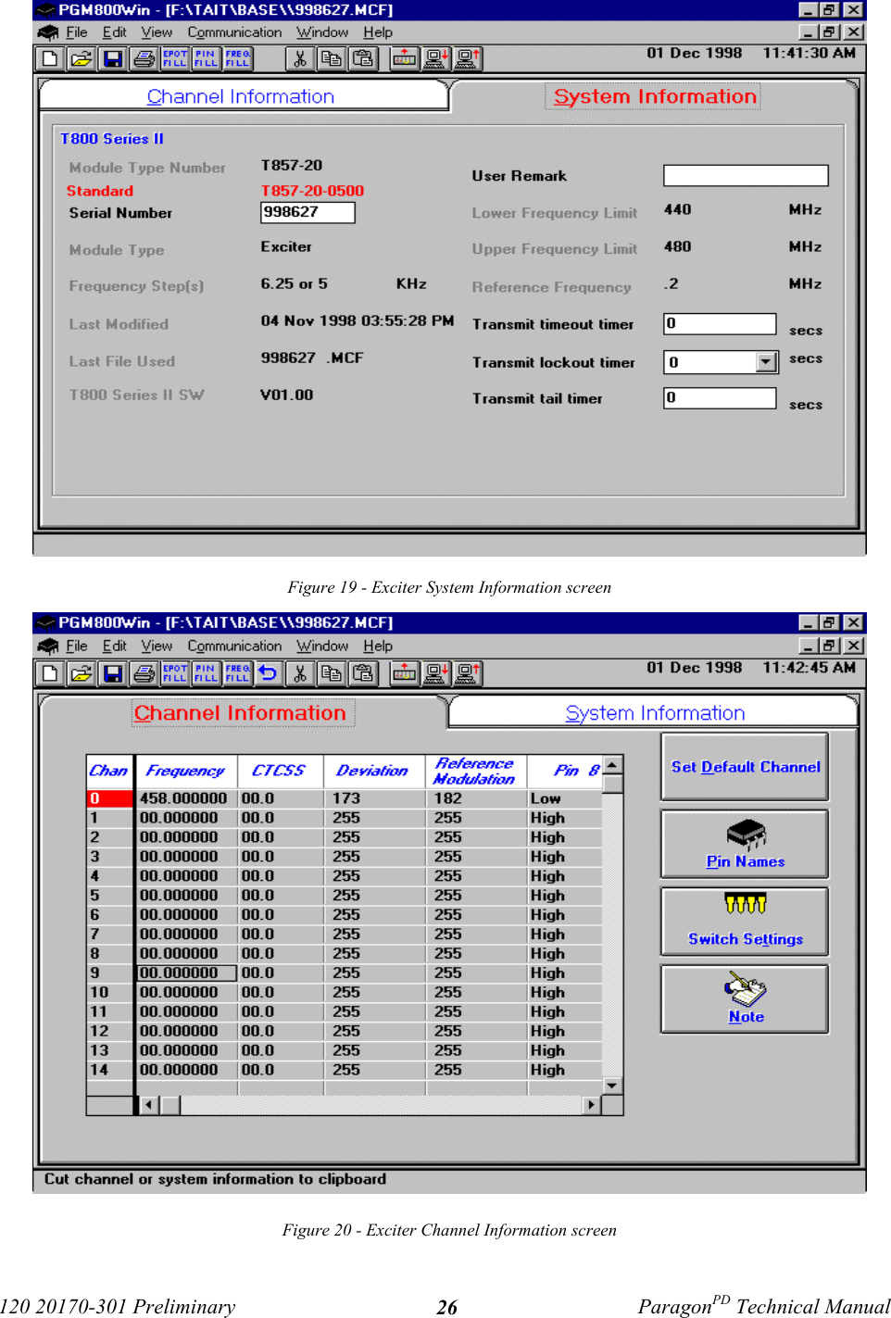Click blue Undo arrow icon in Figure 20 toolbar
Image resolution: width=891 pixels, height=1318 pixels.
coord(268,673)
